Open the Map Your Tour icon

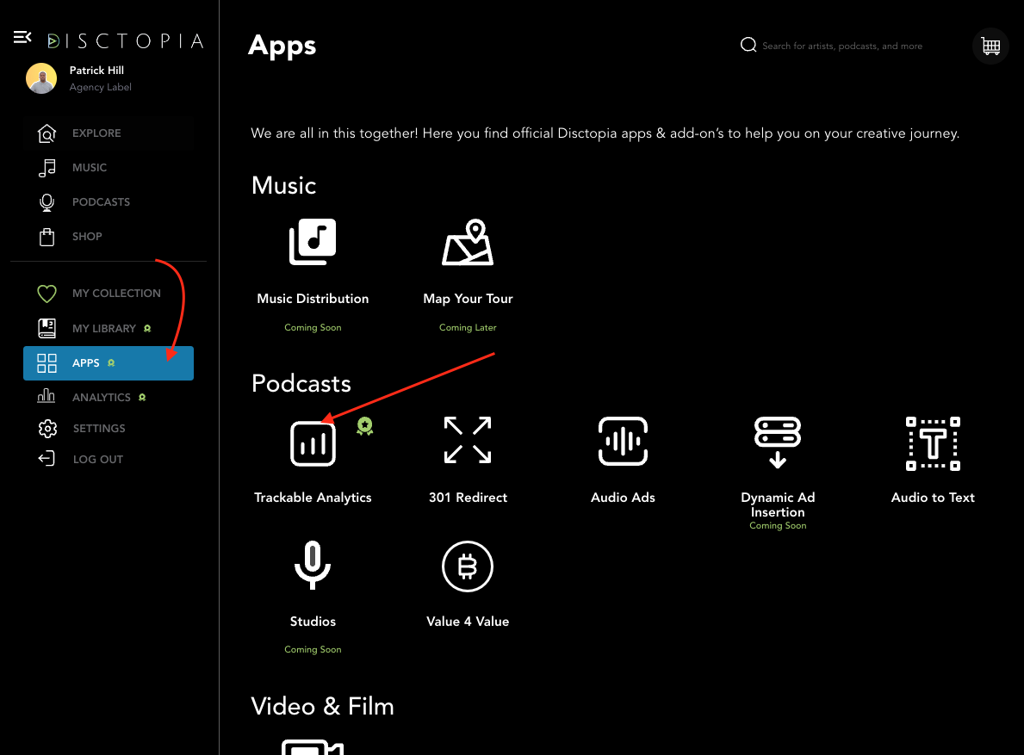coord(468,243)
